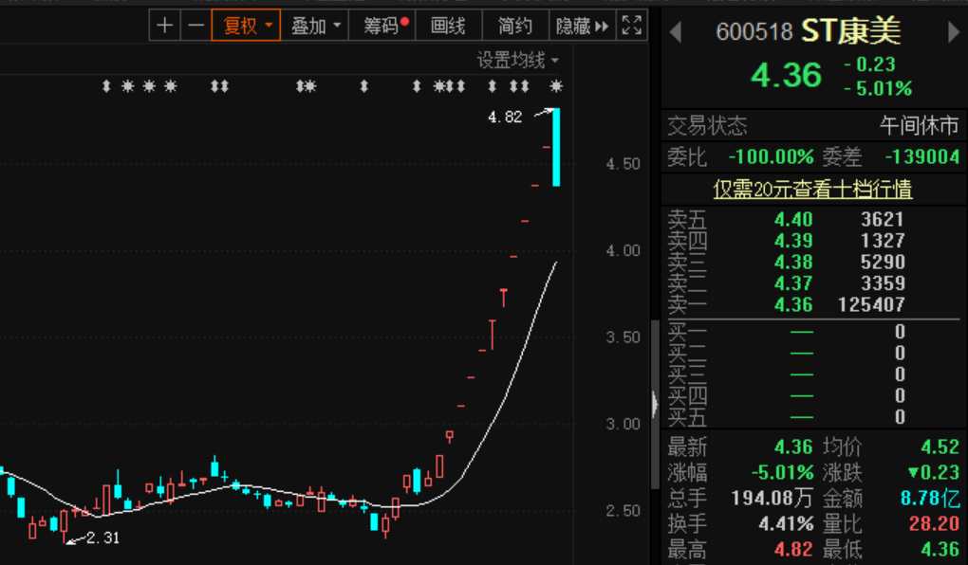Image resolution: width=968 pixels, height=565 pixels.
Task: Click the 卖二 price 4.37 row
Action: click(x=813, y=283)
